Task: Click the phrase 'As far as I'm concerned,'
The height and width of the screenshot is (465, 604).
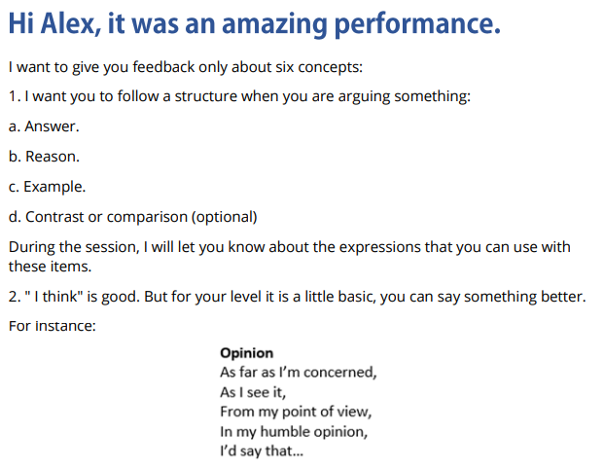Action: 298,373
